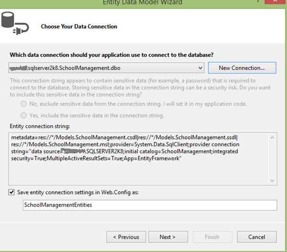Click the 'Which data connection' question label
The height and width of the screenshot is (252, 287).
point(112,55)
